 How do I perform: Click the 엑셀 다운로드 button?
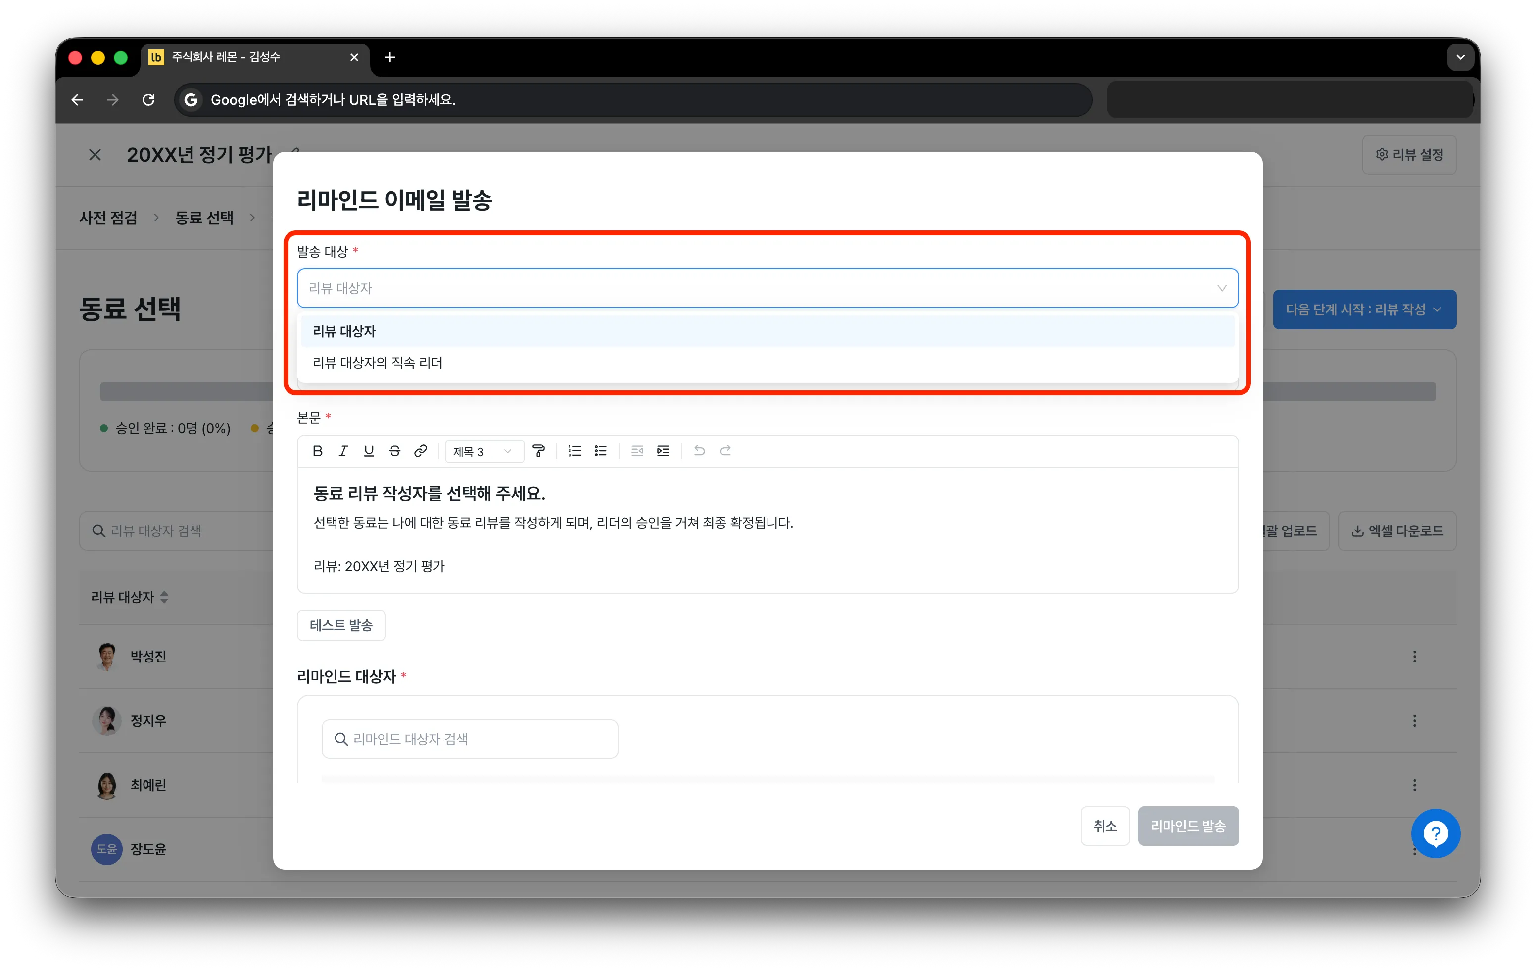coord(1397,530)
